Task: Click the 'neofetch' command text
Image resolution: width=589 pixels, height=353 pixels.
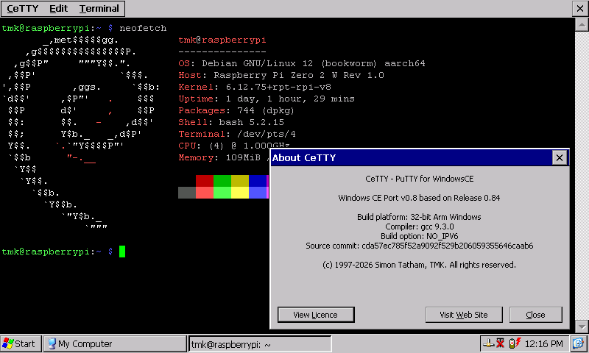Action: click(143, 28)
